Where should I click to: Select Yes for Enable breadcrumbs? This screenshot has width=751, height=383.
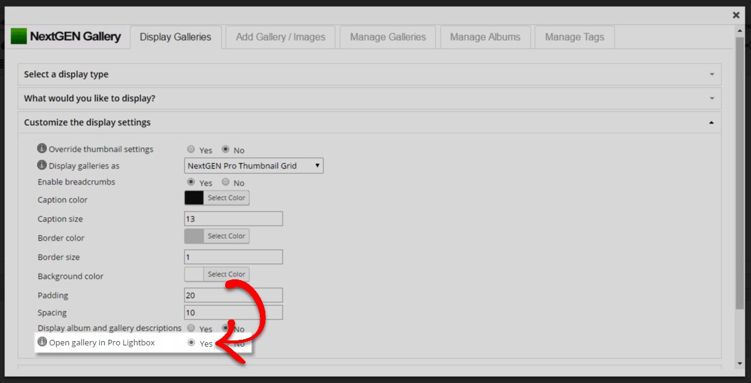coord(191,182)
